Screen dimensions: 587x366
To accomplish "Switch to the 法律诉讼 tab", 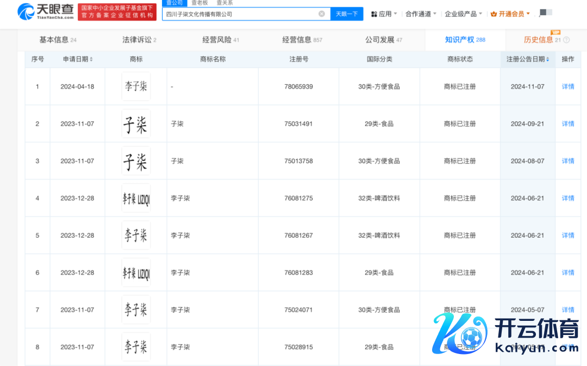I will (139, 40).
